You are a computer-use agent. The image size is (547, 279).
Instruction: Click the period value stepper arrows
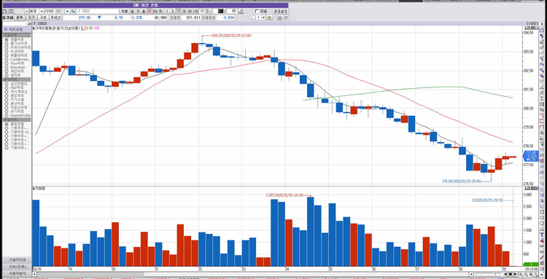208,11
